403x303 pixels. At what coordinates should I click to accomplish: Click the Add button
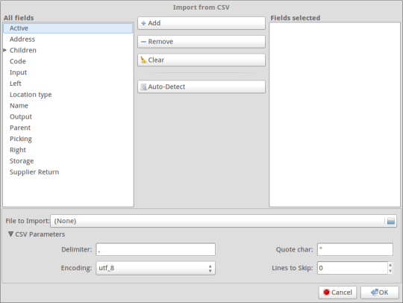tap(201, 23)
